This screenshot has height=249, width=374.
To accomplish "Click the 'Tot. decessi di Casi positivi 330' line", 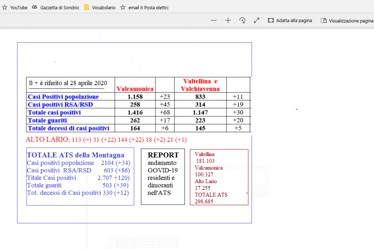I will coord(78,193).
